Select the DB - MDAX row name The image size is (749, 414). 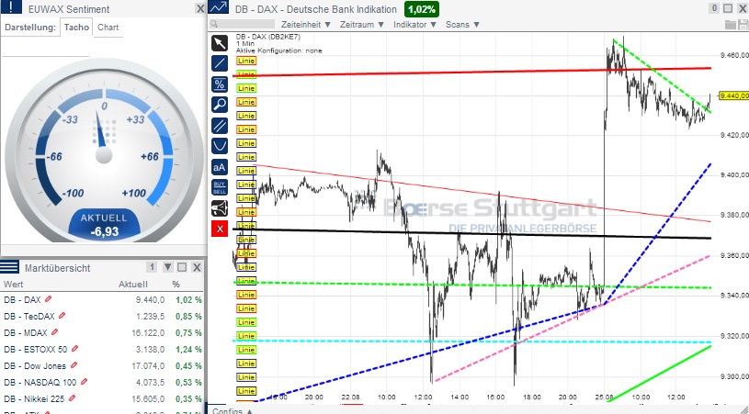point(26,332)
